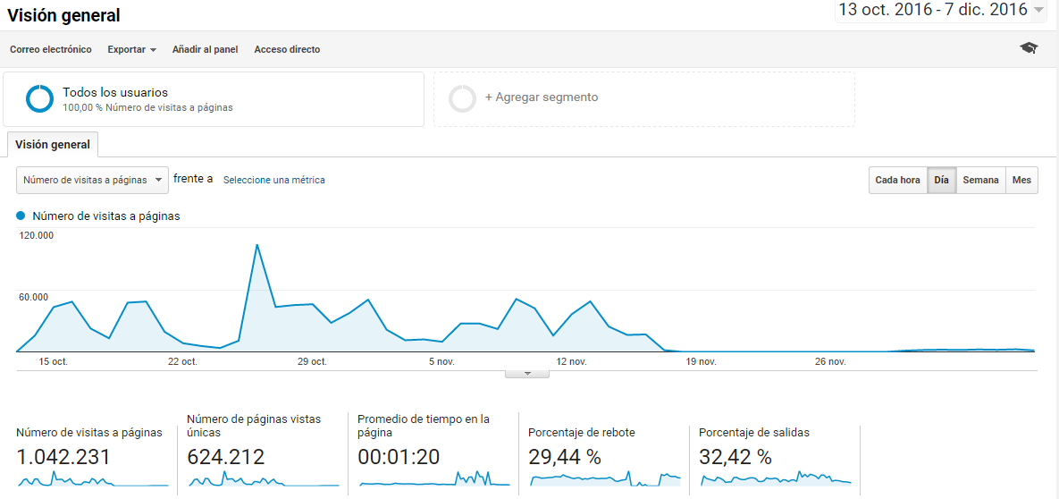The width and height of the screenshot is (1059, 499).
Task: Click the 29,44 % bounce rate value
Action: pos(565,457)
